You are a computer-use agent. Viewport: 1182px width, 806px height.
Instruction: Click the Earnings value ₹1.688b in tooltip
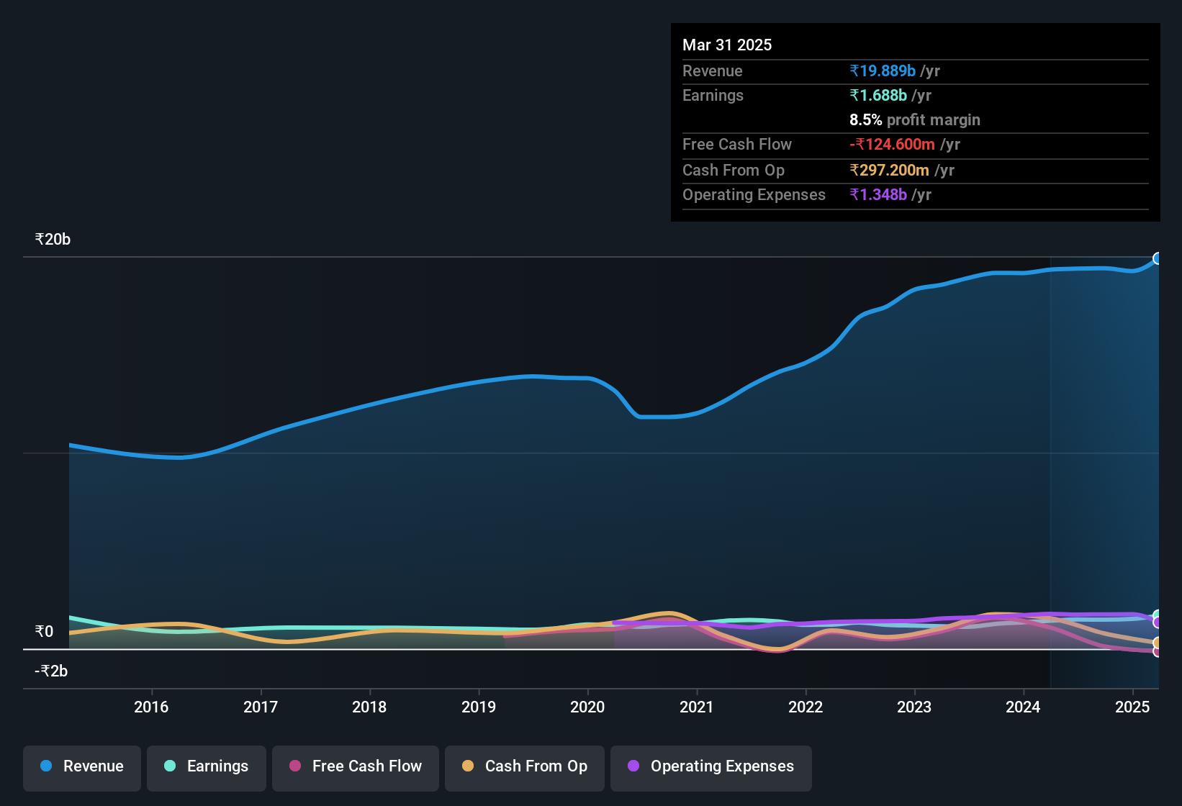pos(878,95)
